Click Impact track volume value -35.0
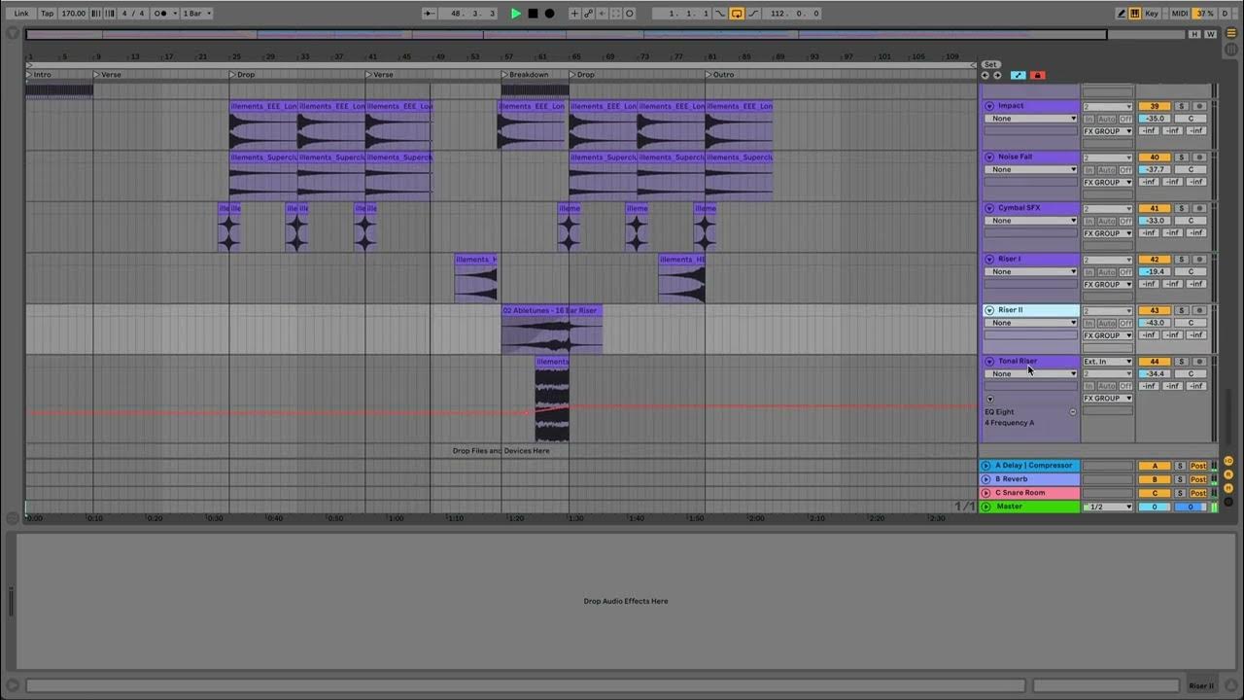 pyautogui.click(x=1155, y=119)
